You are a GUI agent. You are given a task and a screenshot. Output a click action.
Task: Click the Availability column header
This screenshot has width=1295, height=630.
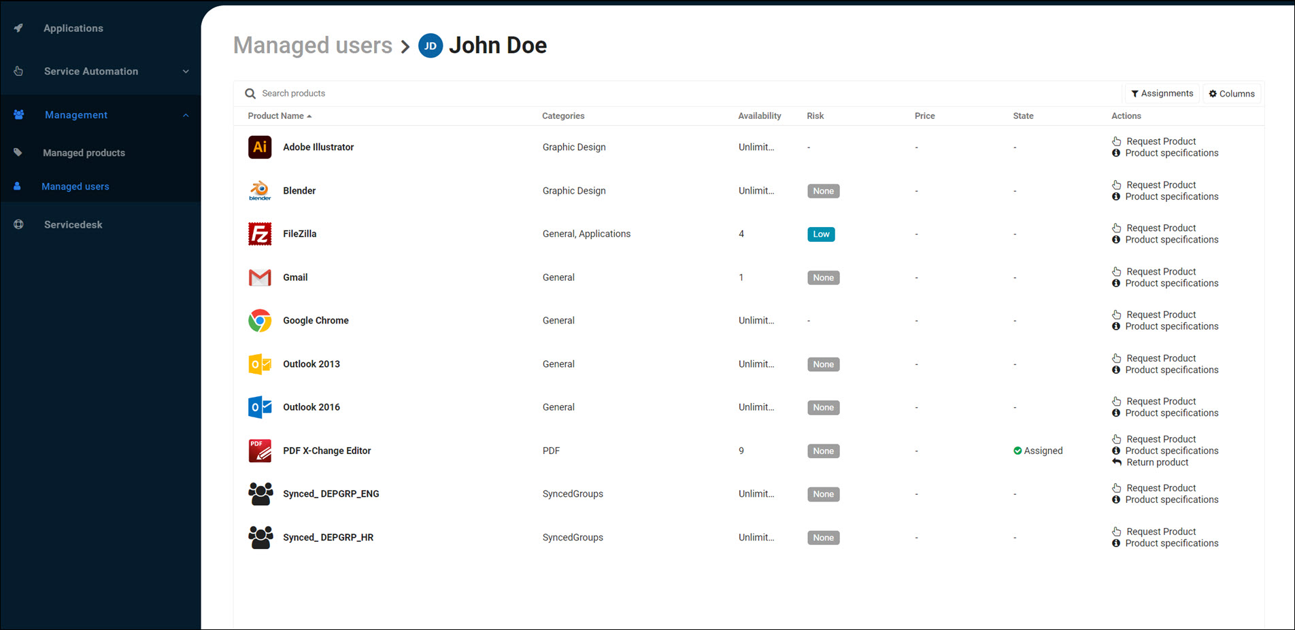[x=760, y=116]
